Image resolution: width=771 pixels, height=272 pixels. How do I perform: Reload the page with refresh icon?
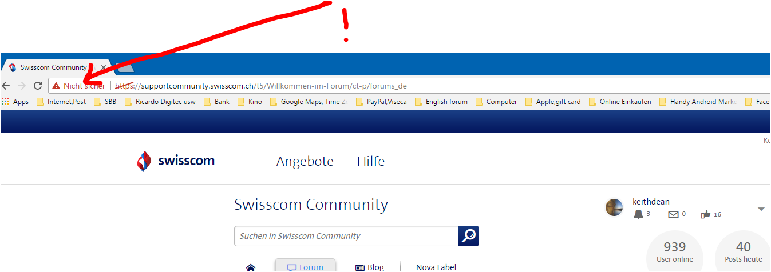point(38,86)
